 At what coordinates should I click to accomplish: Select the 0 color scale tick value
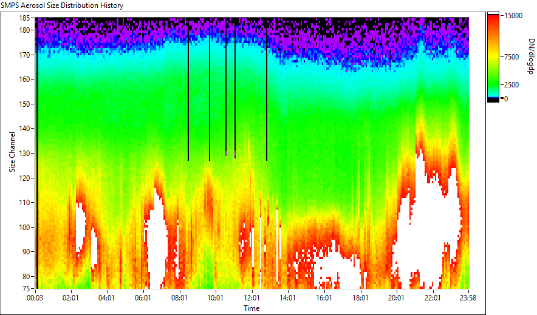pos(506,99)
